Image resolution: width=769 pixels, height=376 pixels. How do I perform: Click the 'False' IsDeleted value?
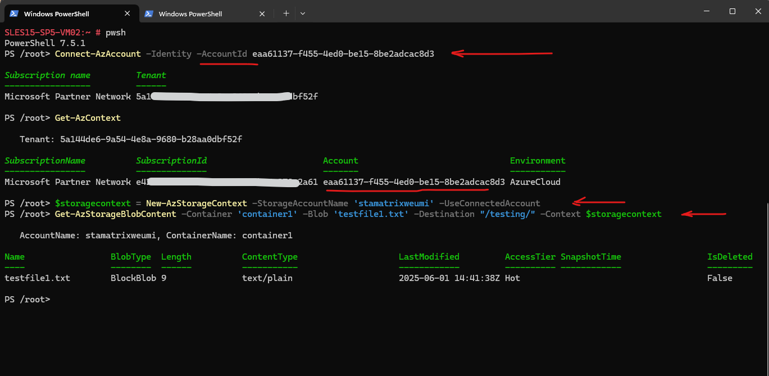tap(720, 278)
